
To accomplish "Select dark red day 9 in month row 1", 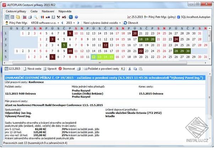I will 70,33.
